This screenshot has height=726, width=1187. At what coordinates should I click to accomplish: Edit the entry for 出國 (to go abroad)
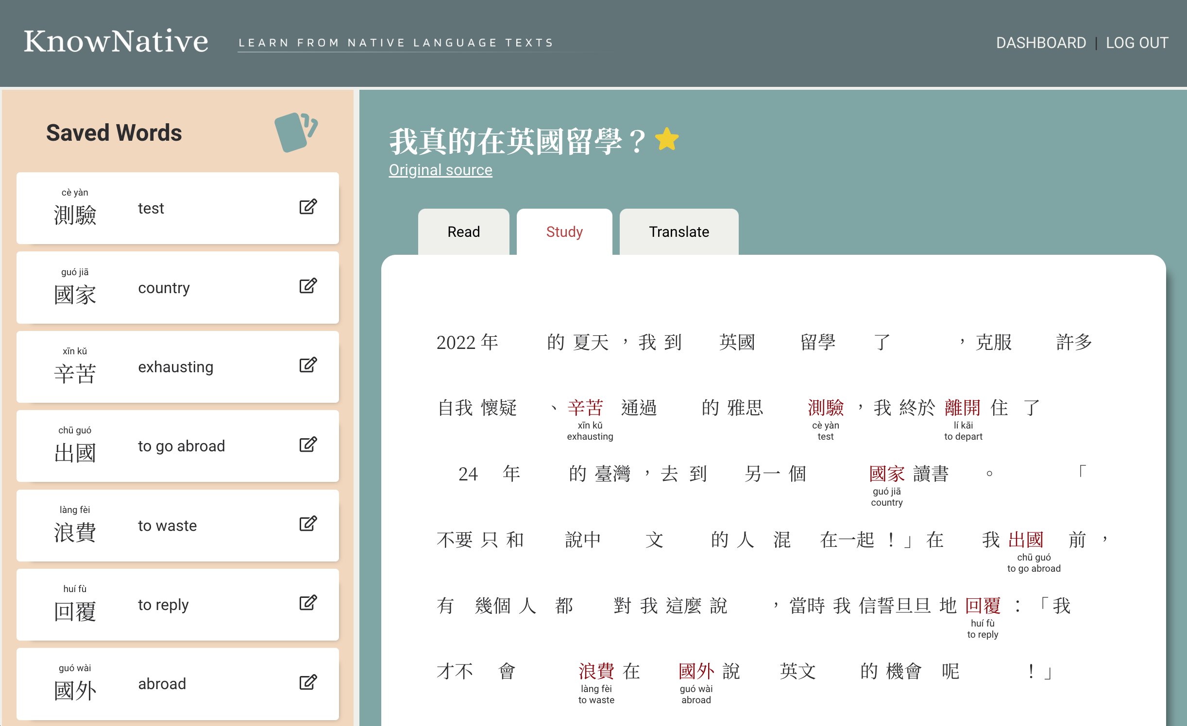click(x=308, y=445)
